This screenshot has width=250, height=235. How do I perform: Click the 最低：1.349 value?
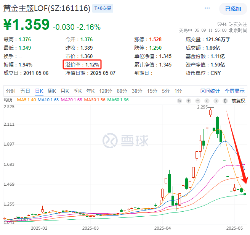[x=17, y=48]
